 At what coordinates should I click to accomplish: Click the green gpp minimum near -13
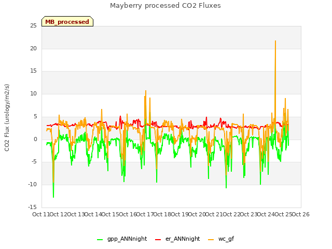click(53, 197)
